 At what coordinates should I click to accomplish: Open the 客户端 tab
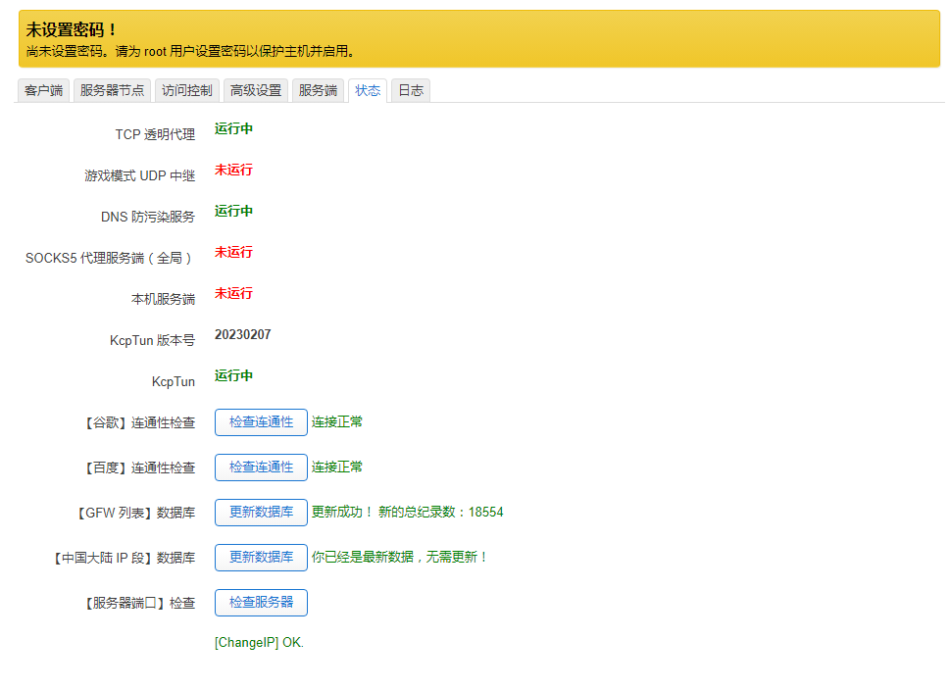43,91
